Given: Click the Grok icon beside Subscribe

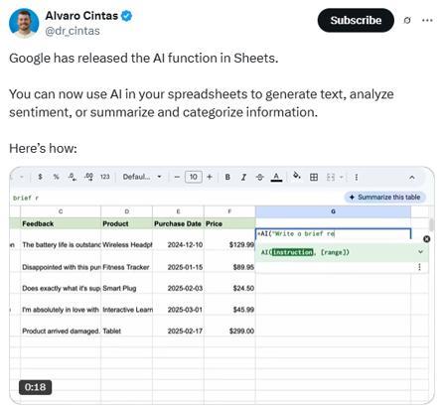Looking at the screenshot, I should (407, 20).
